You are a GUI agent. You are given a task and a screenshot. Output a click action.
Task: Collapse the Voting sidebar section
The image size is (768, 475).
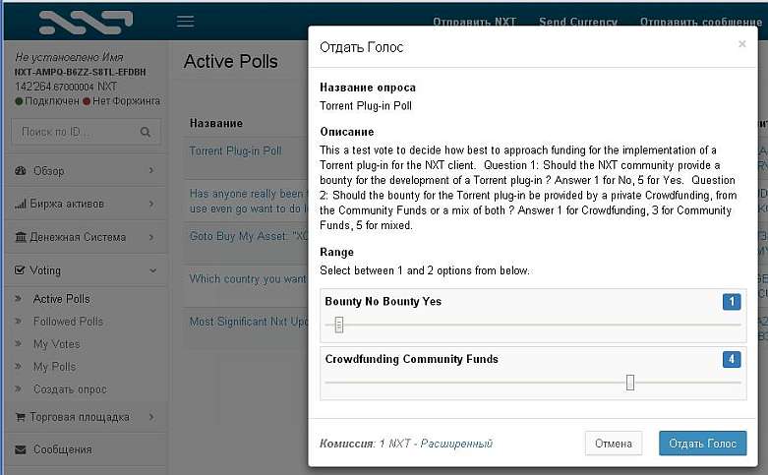(x=152, y=270)
